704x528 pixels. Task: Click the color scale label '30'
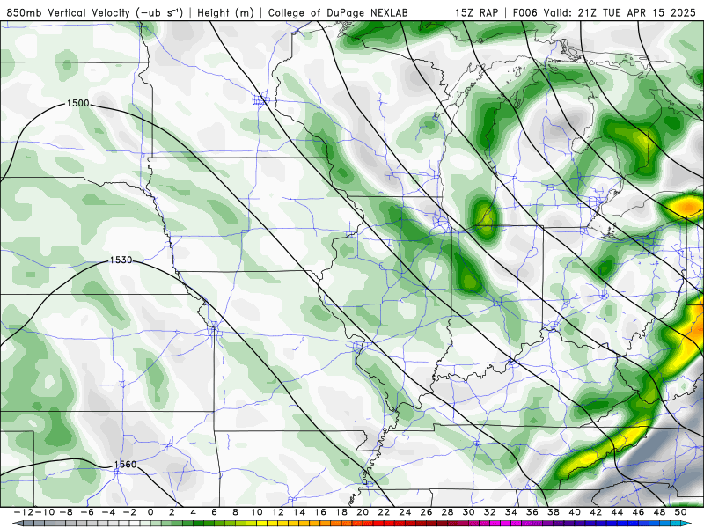(469, 512)
